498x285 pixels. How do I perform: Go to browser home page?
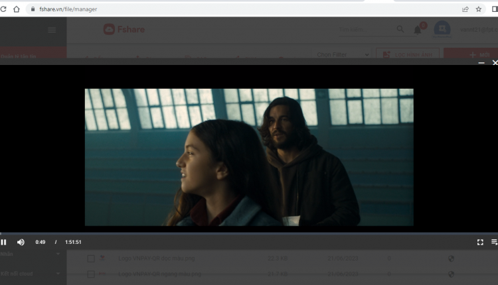pyautogui.click(x=17, y=9)
